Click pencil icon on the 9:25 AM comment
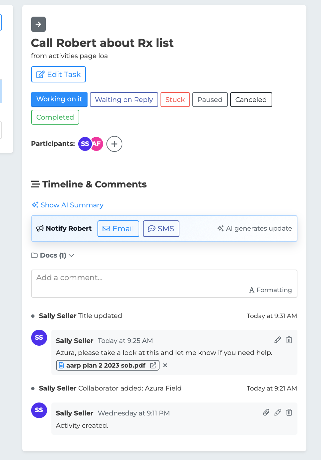The width and height of the screenshot is (321, 460). coord(278,340)
